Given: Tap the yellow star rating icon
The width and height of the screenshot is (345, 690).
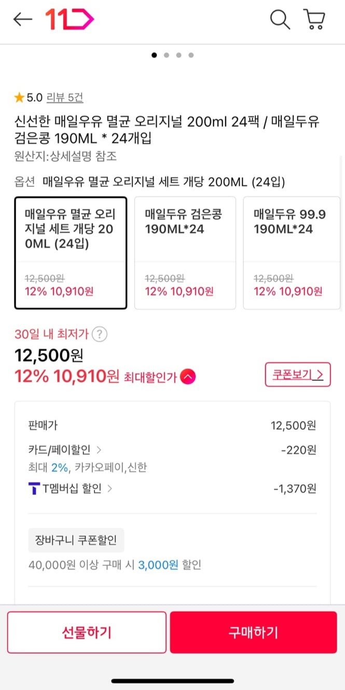Looking at the screenshot, I should coord(19,97).
